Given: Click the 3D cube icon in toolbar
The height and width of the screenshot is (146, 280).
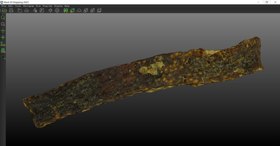Looking at the screenshot, I should 99,10.
